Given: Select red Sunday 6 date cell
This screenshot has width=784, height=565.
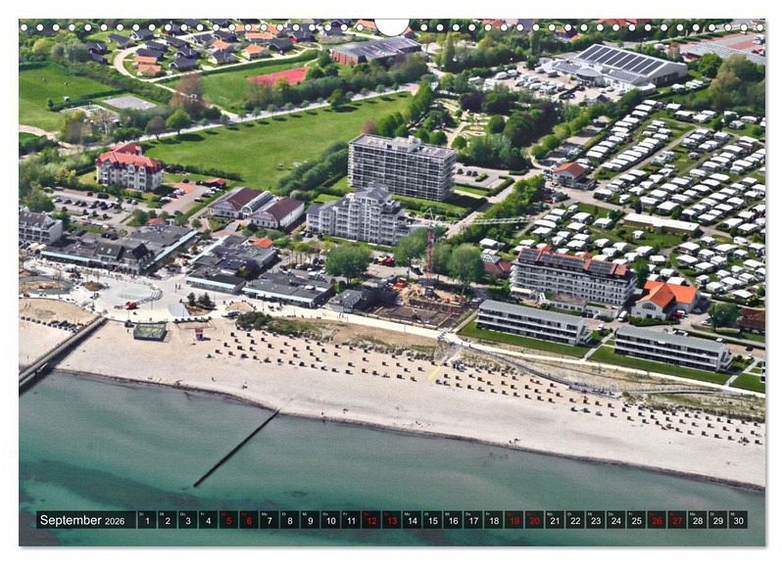Looking at the screenshot, I should pos(249,520).
